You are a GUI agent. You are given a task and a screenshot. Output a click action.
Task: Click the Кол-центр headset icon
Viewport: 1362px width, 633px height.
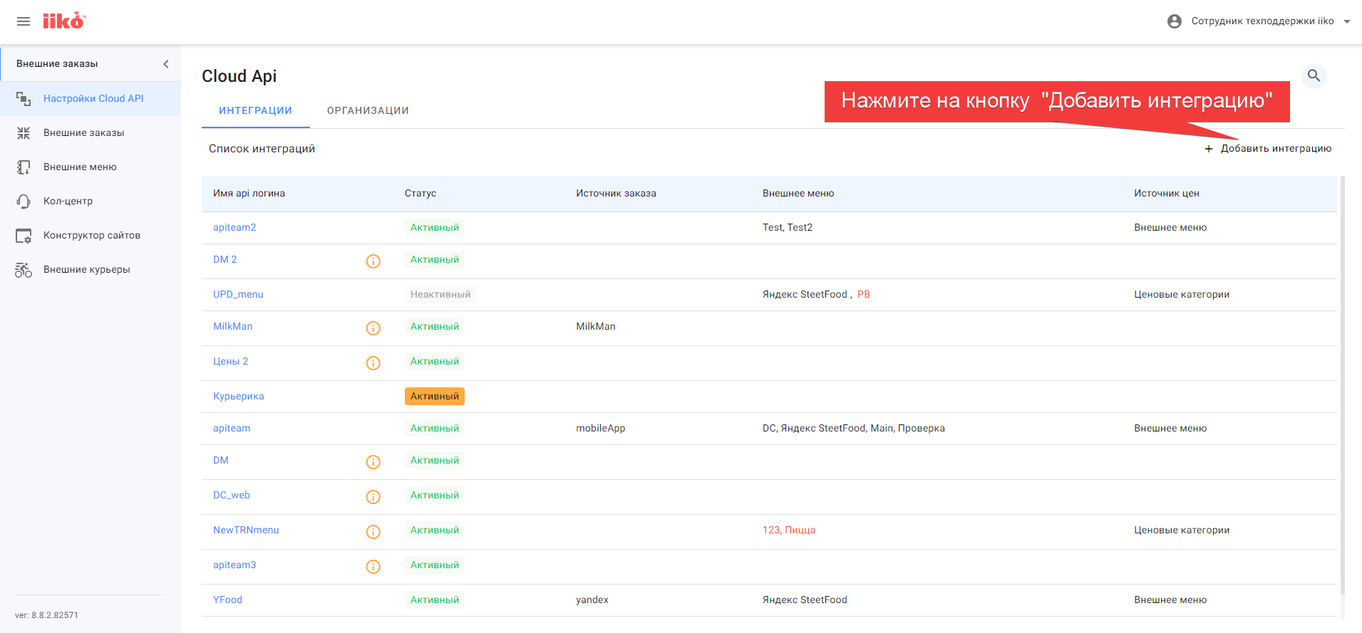tap(24, 202)
